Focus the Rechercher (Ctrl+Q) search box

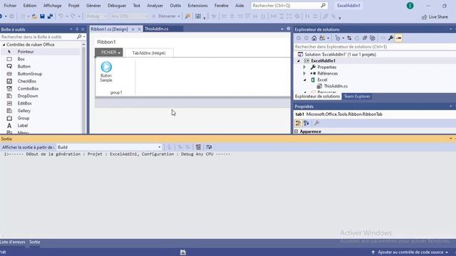289,6
